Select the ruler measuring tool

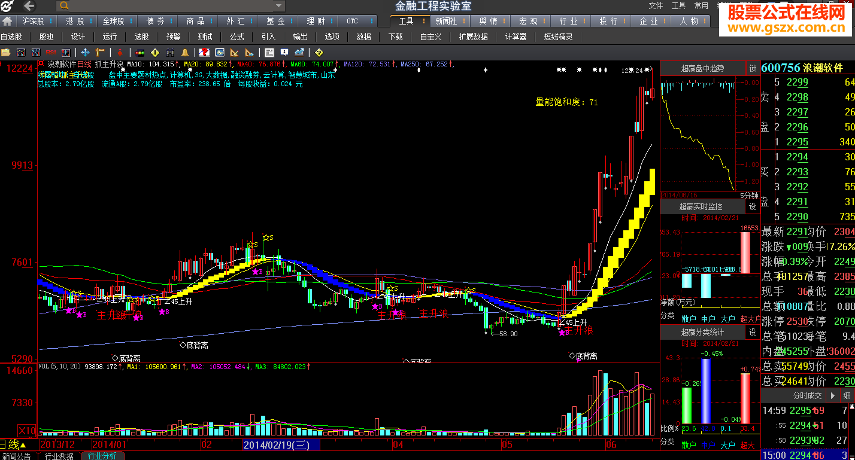[101, 53]
